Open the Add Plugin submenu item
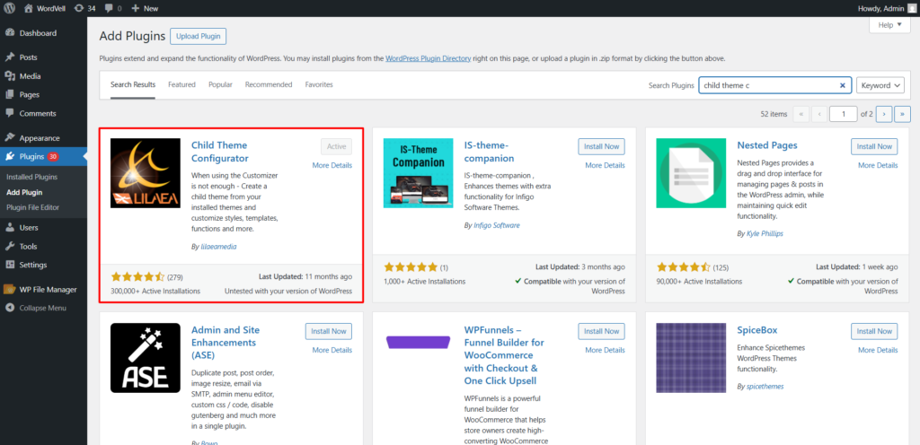The width and height of the screenshot is (920, 445). click(x=24, y=192)
